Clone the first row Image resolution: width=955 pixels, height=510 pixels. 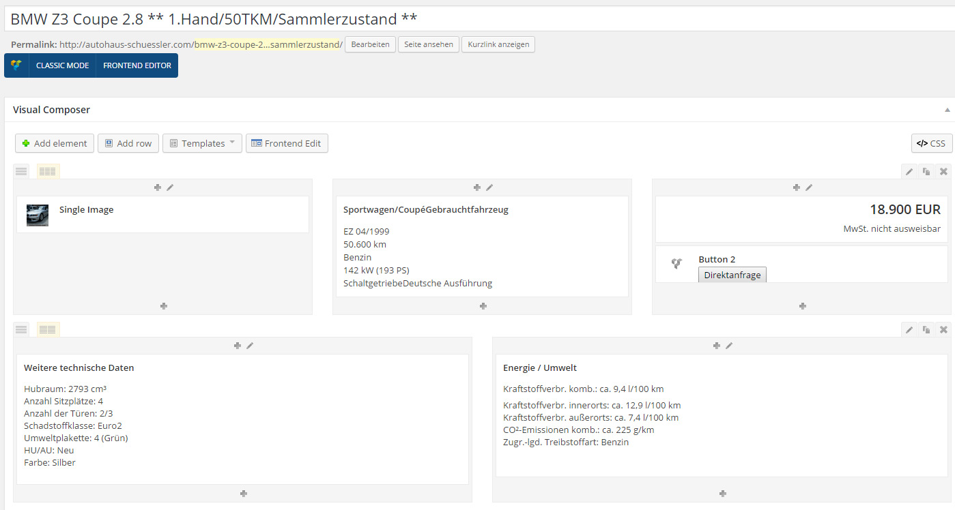926,172
